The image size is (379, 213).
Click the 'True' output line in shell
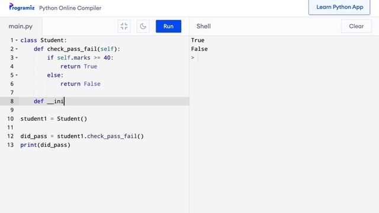(x=198, y=40)
